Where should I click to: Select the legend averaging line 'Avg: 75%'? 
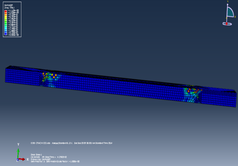pyautogui.click(x=9, y=7)
